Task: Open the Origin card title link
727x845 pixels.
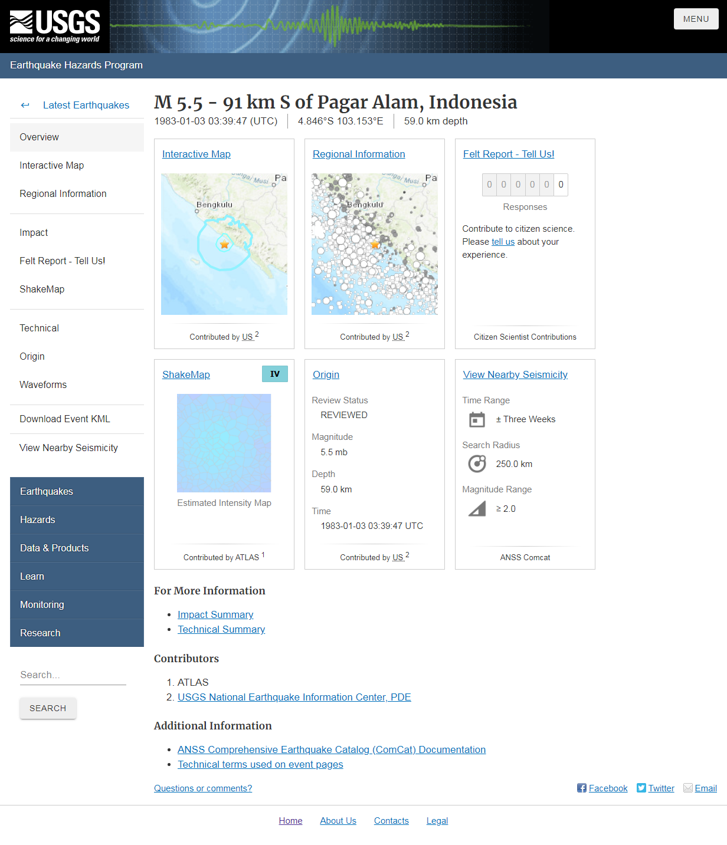Action: click(x=326, y=374)
